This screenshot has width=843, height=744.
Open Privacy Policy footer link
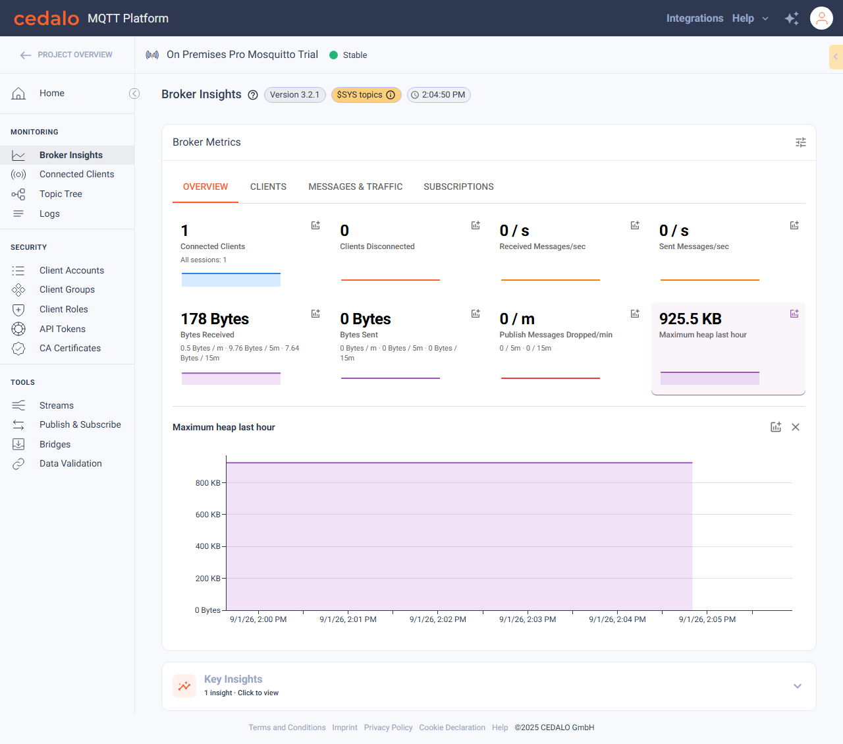pos(389,728)
